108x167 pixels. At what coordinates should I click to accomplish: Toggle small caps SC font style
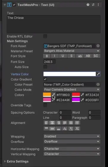96,56
